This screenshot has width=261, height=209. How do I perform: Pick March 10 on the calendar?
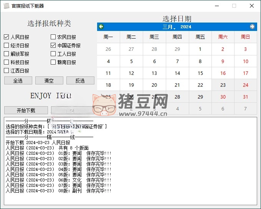tap(246, 61)
